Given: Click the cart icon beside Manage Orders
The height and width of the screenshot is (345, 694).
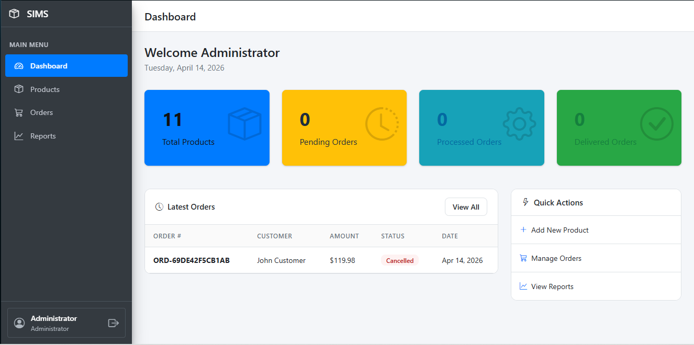Looking at the screenshot, I should coord(523,258).
